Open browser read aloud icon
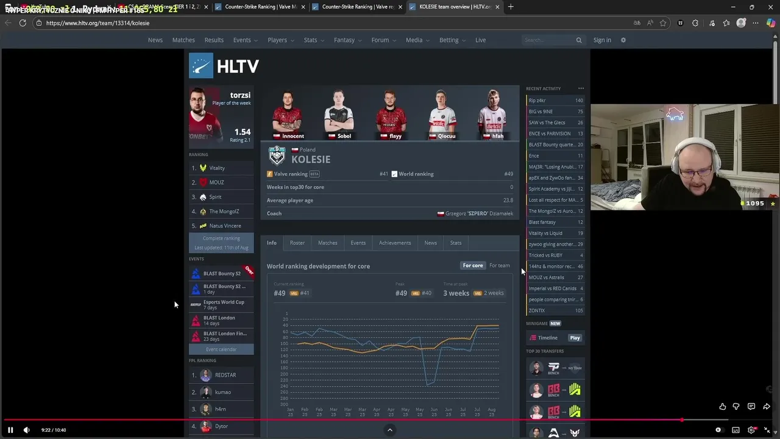Image resolution: width=780 pixels, height=439 pixels. 650,23
